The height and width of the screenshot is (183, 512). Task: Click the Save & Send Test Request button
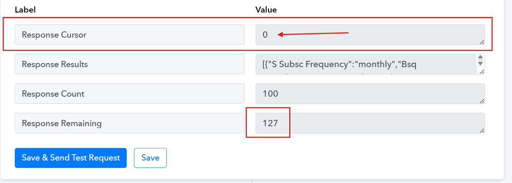coord(71,158)
